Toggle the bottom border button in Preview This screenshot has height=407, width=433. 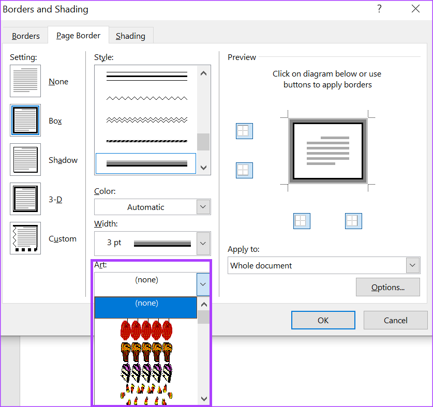(244, 170)
